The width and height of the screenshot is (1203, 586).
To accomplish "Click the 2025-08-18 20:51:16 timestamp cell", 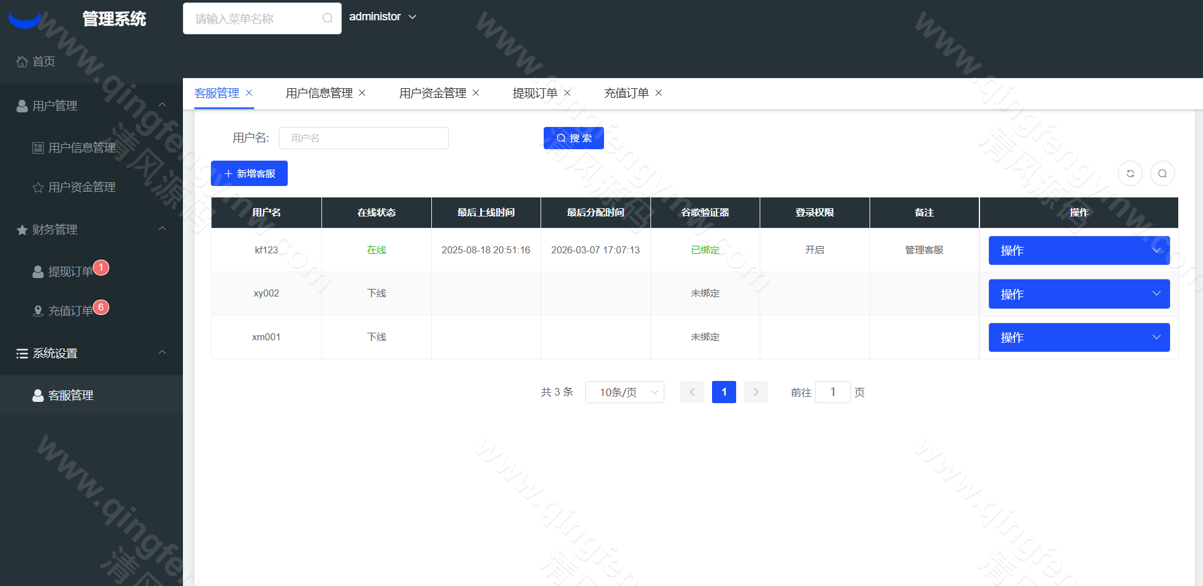I will [486, 250].
